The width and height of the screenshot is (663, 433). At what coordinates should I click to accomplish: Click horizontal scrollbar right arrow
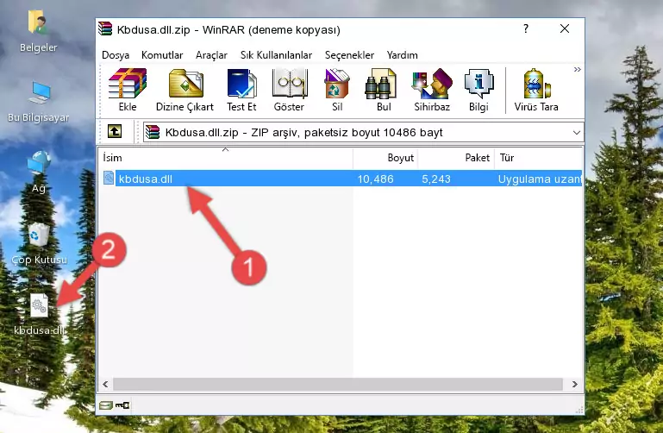pos(574,384)
